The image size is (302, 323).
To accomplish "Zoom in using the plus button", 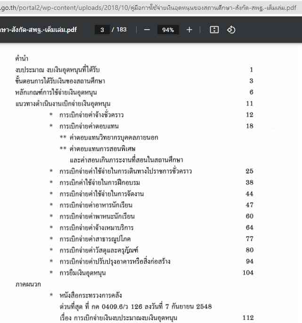I will (189, 30).
